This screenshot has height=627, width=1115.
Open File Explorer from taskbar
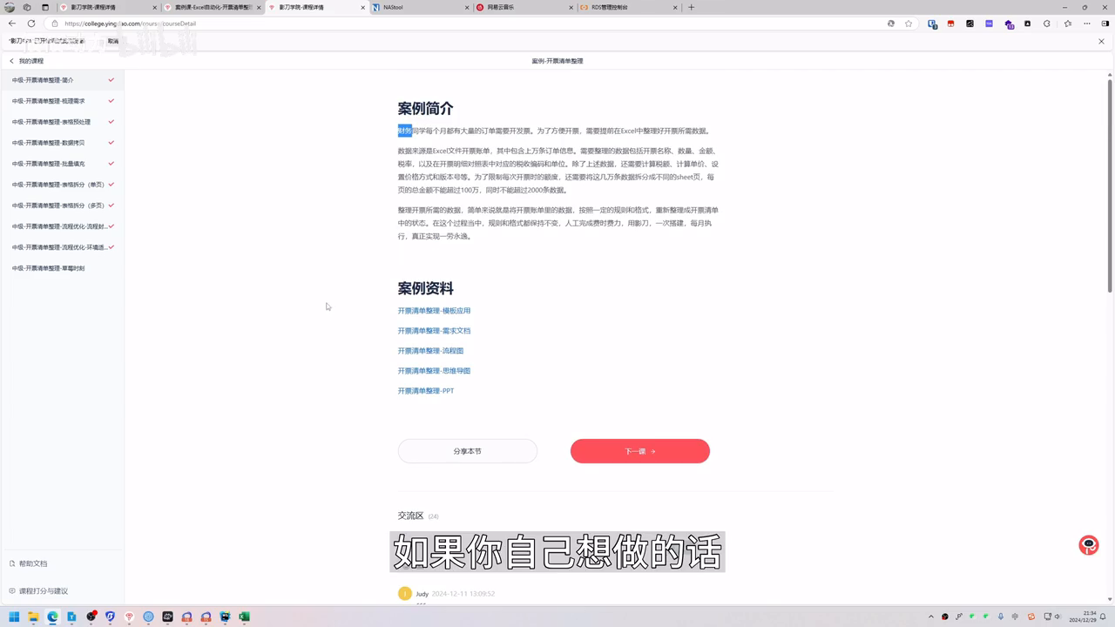click(33, 617)
